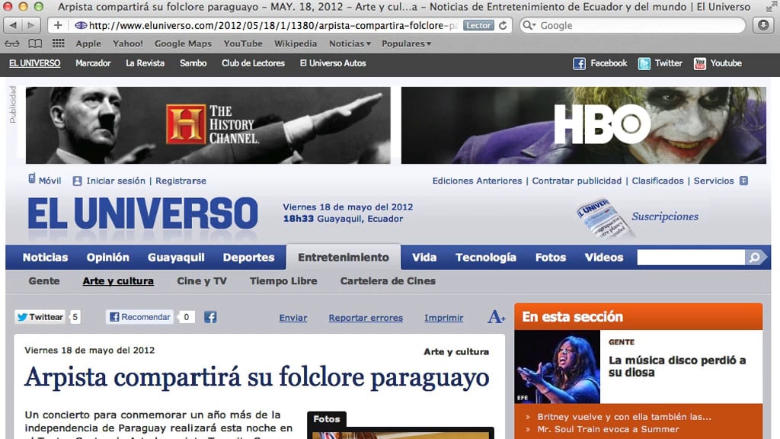The width and height of the screenshot is (780, 439).
Task: Click the Twittear button
Action: pyautogui.click(x=40, y=317)
